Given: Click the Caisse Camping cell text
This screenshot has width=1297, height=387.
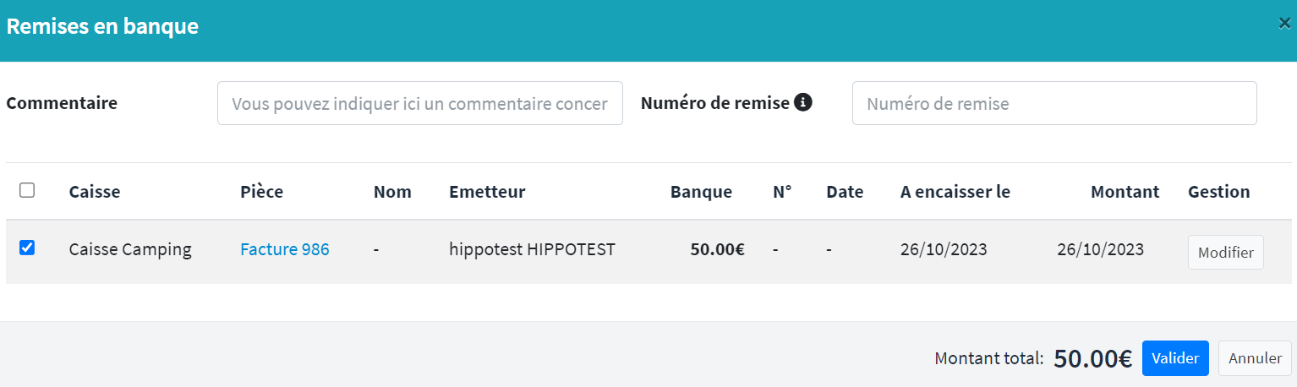Looking at the screenshot, I should [x=130, y=249].
